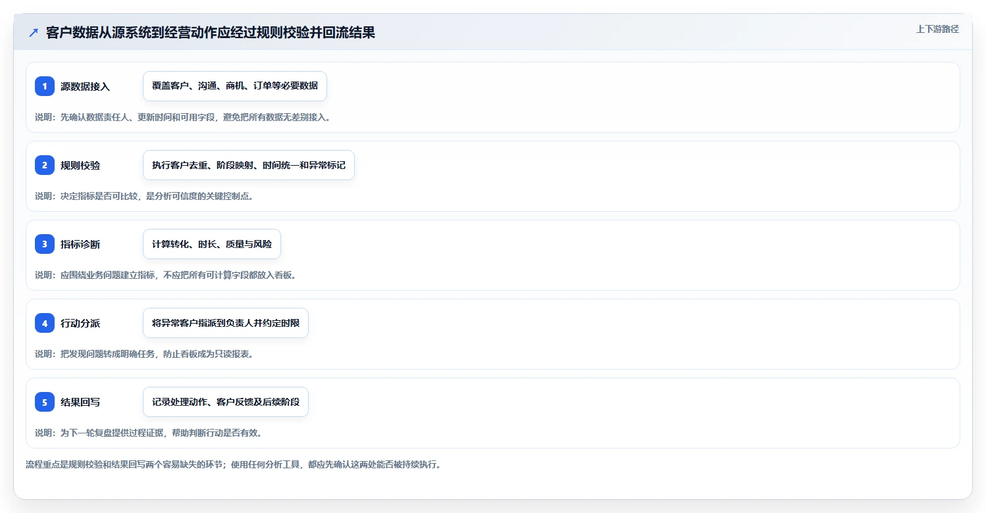Select the 上下游路径 label at top right
Viewport: 986px width, 513px height.
tap(937, 29)
